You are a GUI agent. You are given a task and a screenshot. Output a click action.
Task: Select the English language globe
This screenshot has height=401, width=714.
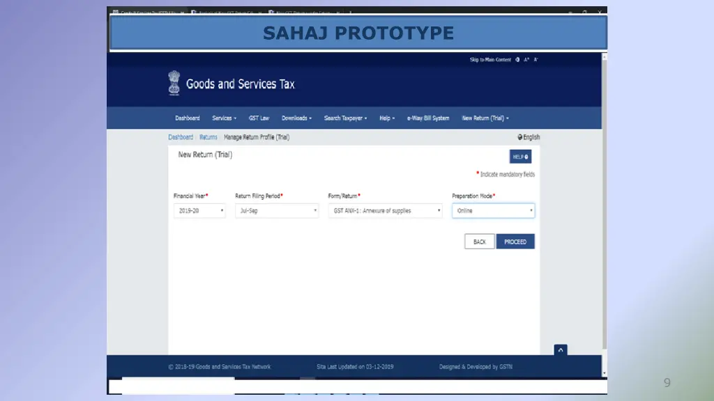(x=529, y=137)
